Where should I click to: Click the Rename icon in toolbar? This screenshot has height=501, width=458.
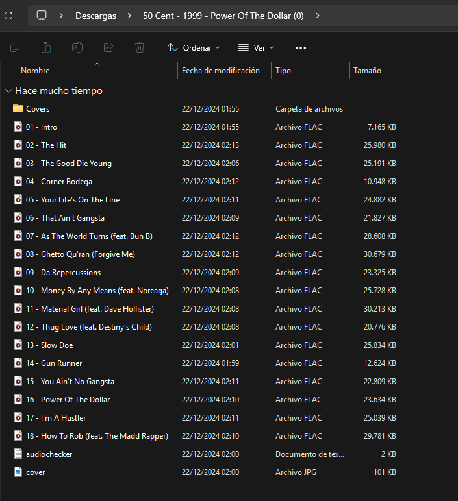[x=77, y=47]
